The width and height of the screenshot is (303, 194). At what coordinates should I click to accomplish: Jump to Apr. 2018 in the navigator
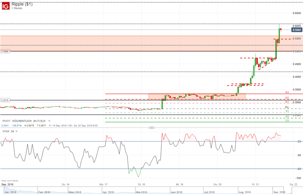108,192
